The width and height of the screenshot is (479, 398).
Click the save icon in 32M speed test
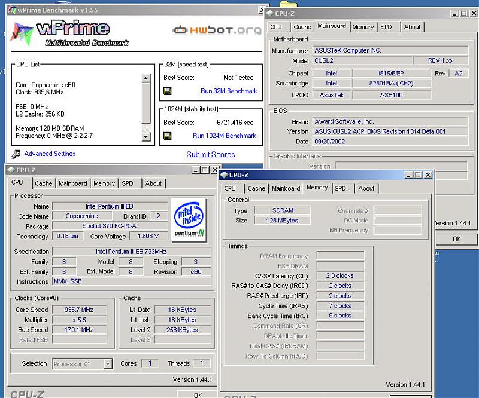[x=168, y=91]
